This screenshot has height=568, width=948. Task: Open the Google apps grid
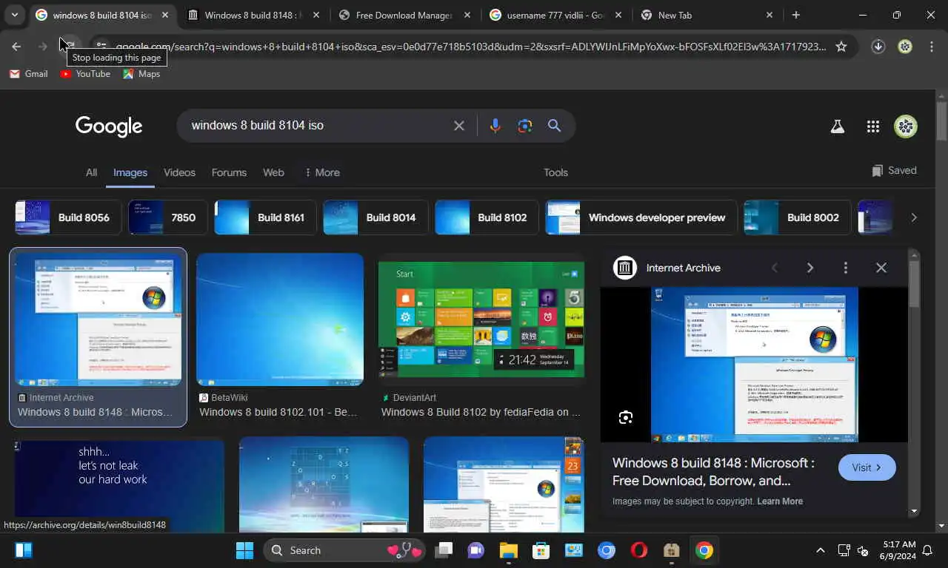pyautogui.click(x=873, y=126)
